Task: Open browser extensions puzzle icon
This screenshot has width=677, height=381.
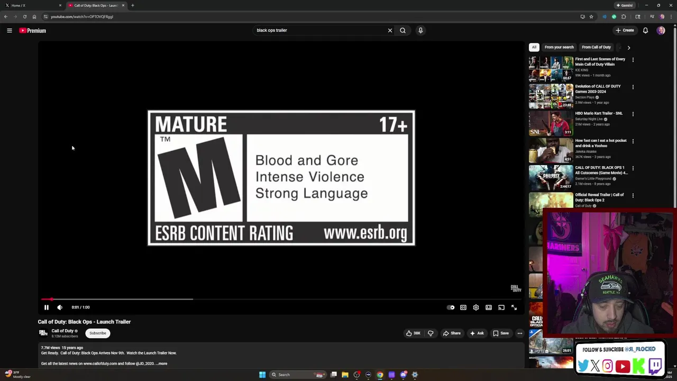Action: tap(624, 16)
